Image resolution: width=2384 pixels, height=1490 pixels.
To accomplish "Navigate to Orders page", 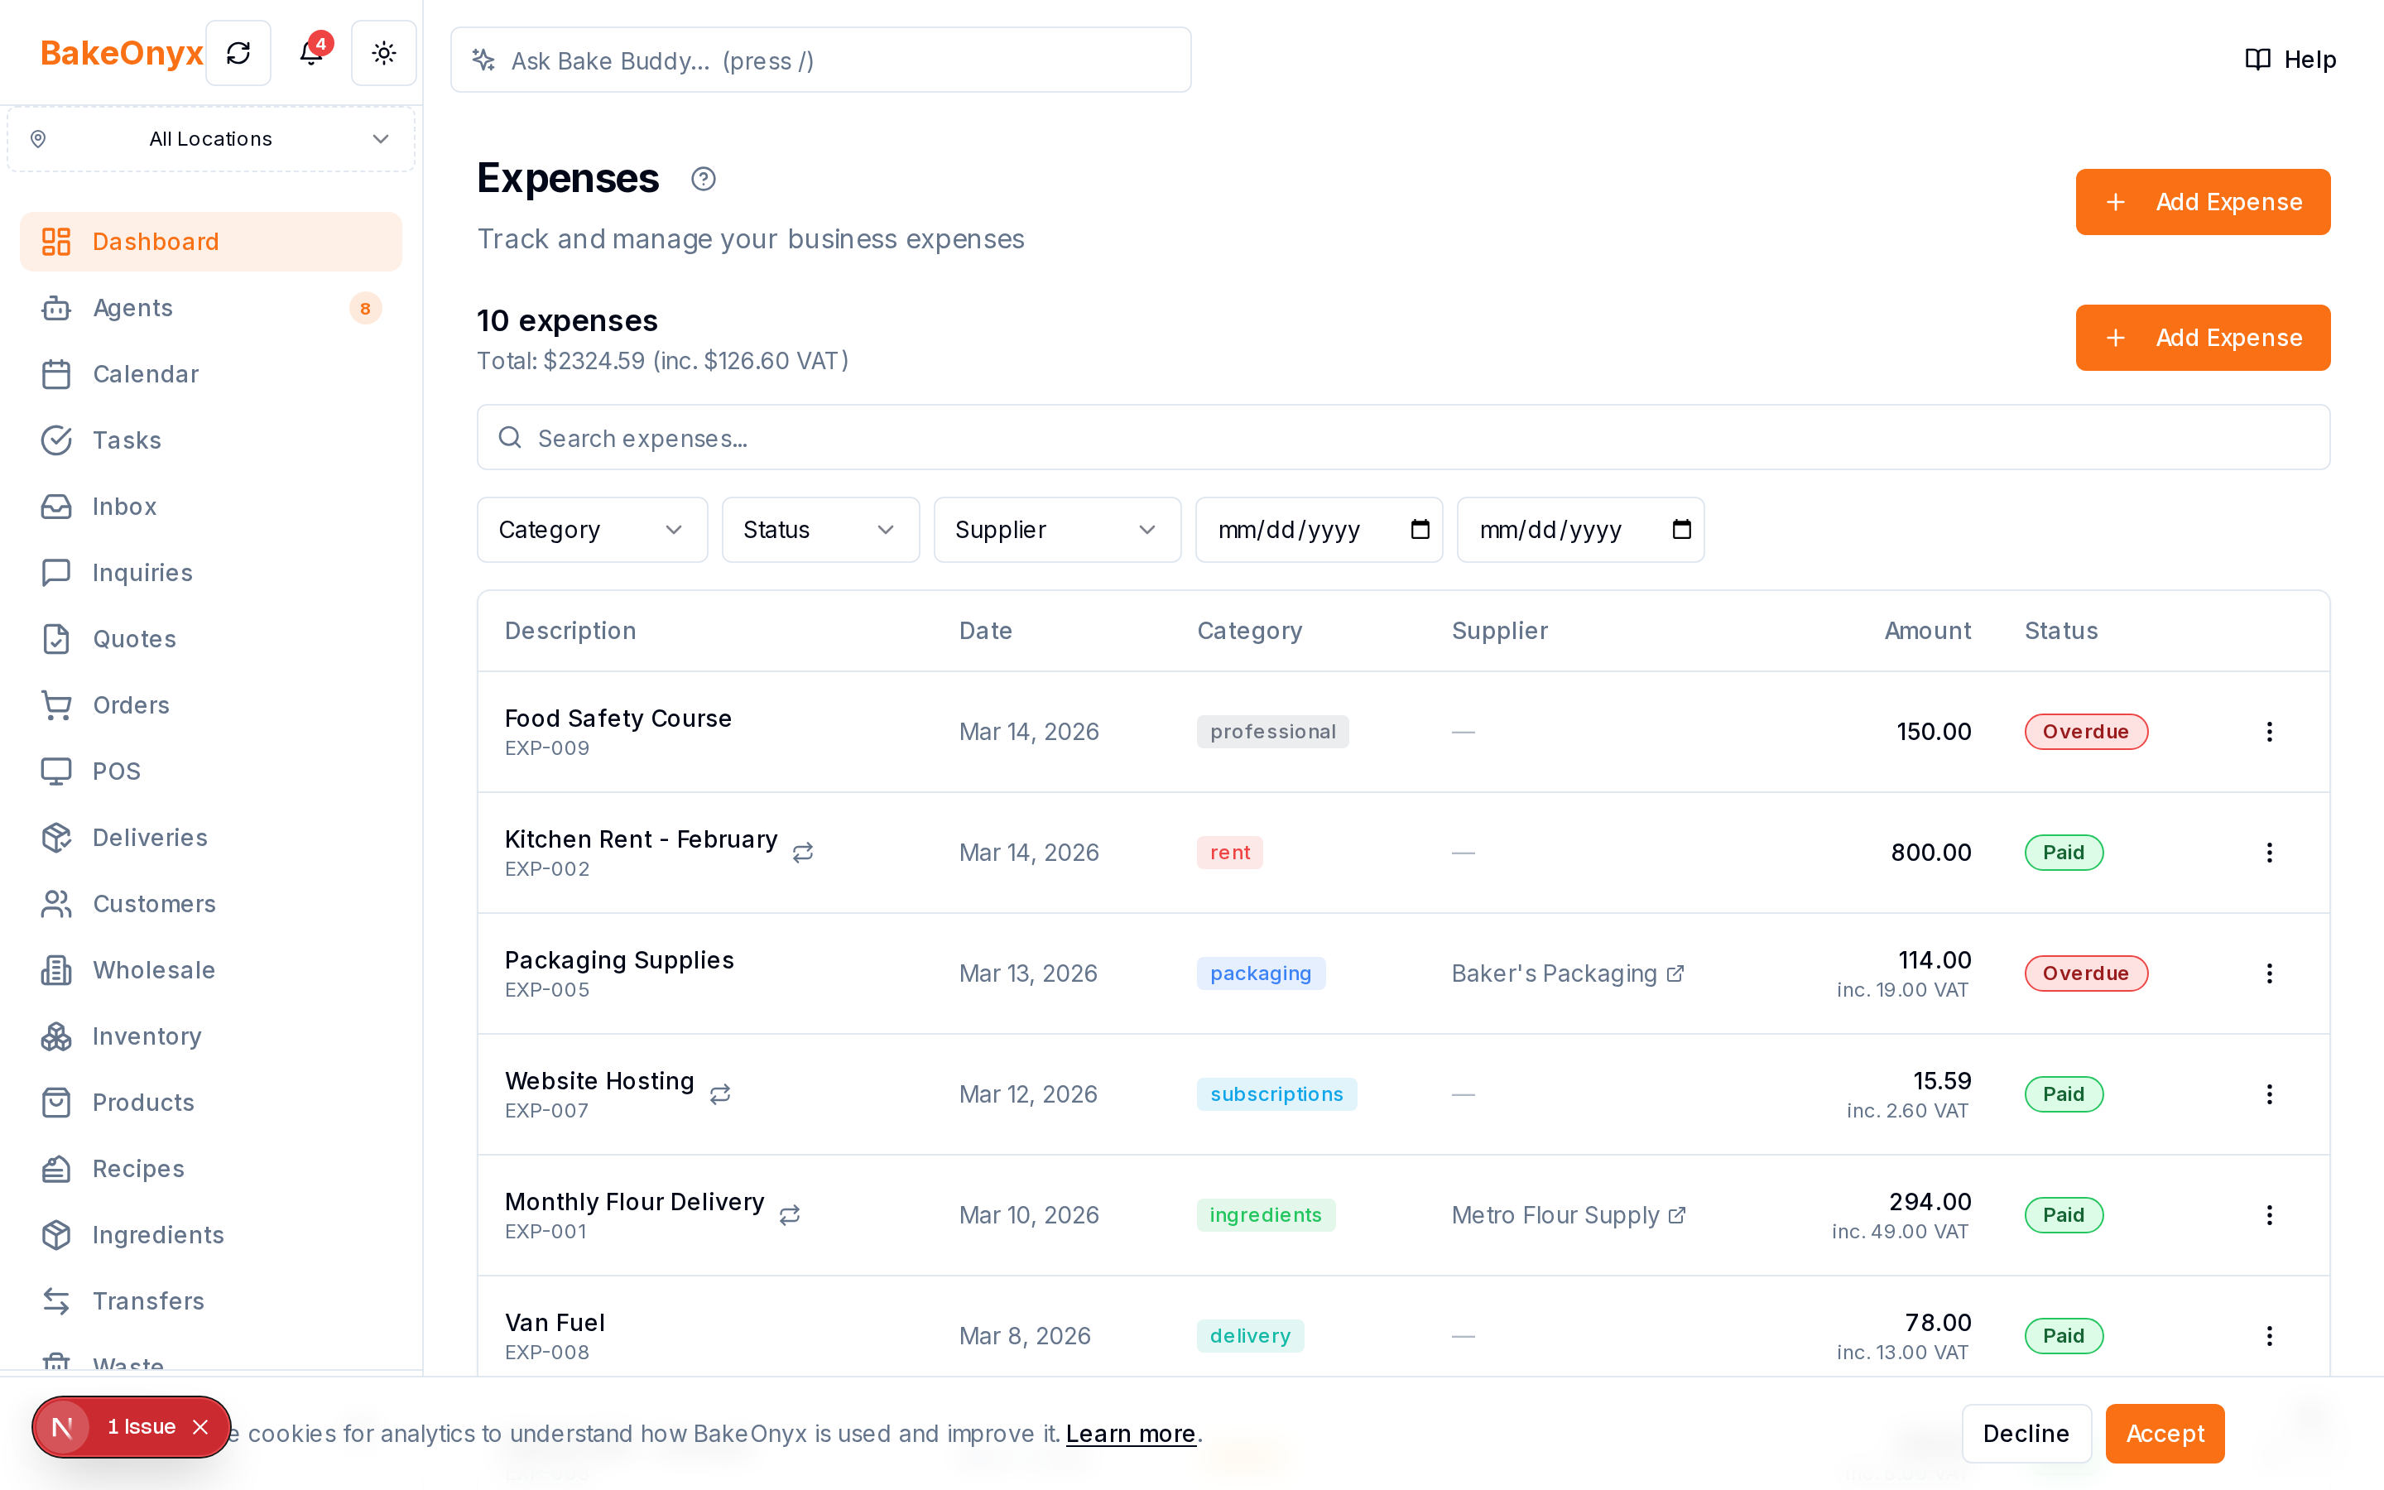I will coord(211,705).
